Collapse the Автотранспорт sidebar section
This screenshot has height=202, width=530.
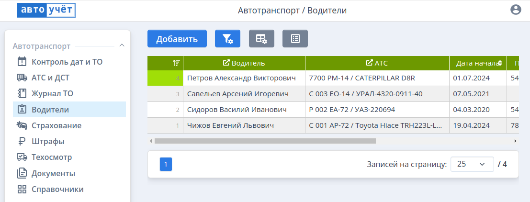[122, 46]
